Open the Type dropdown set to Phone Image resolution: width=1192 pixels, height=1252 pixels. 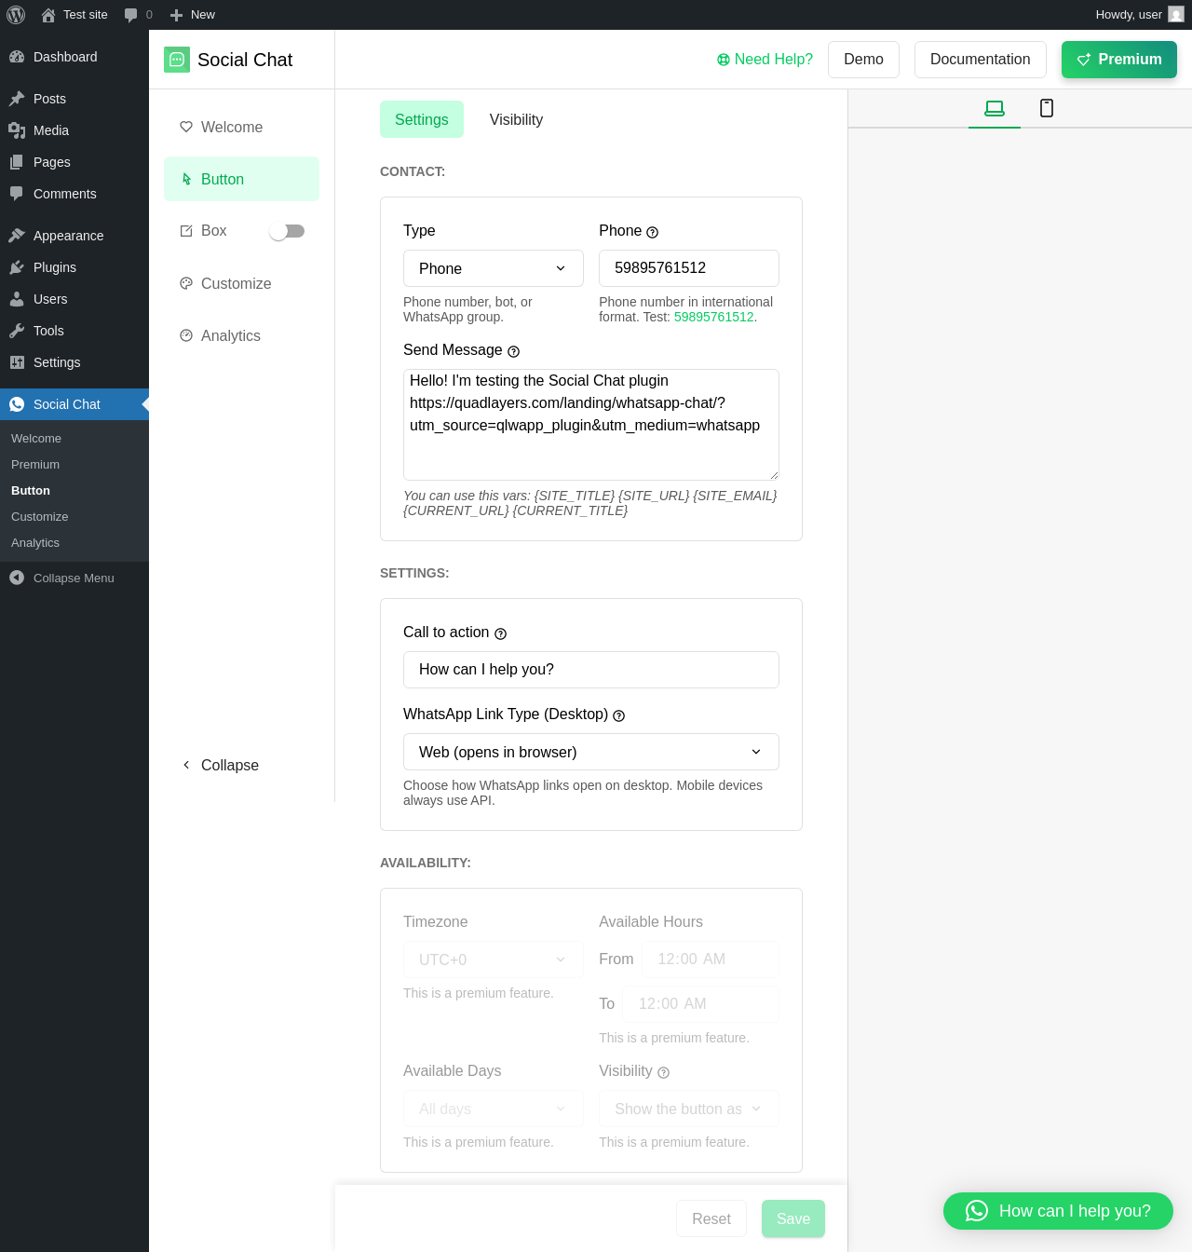click(x=494, y=268)
